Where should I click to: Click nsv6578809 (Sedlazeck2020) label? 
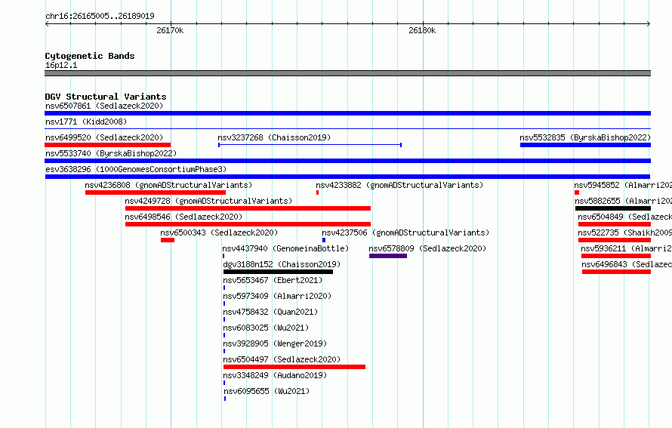427,248
